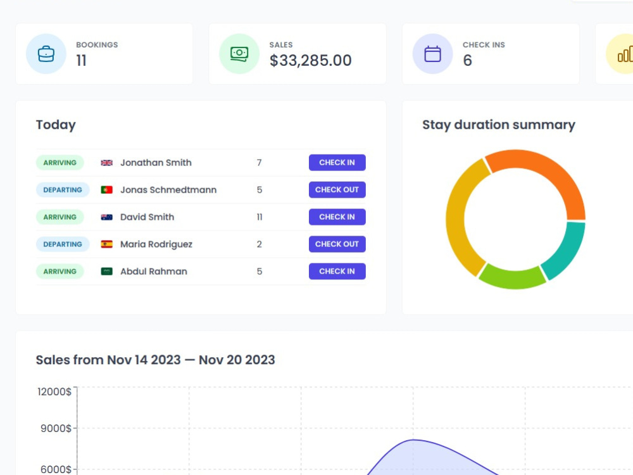Screen dimensions: 633x475
Task: Click the UK flag beside Jonathan Smith
Action: (106, 163)
